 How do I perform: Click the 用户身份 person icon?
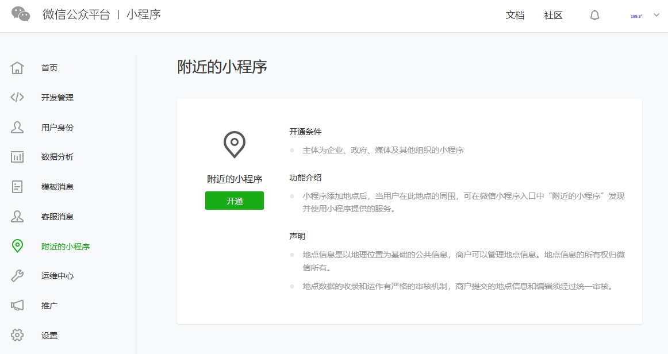pos(17,128)
